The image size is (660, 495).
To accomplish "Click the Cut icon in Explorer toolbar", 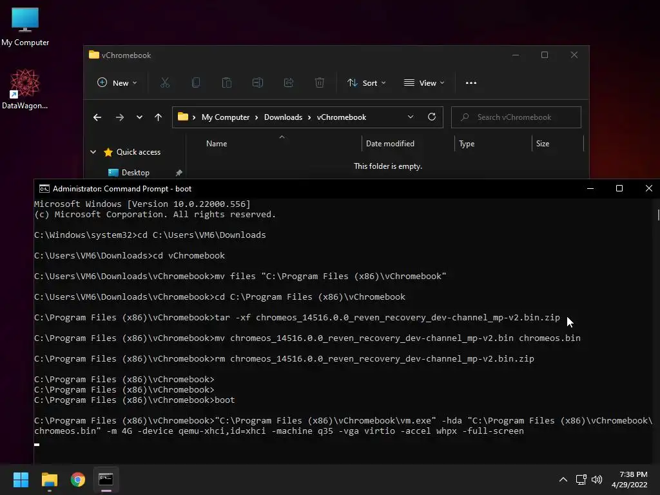I will point(165,83).
